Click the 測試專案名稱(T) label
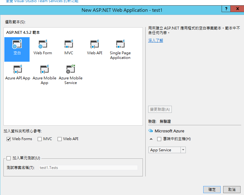The height and width of the screenshot is (195, 244). (x=21, y=167)
